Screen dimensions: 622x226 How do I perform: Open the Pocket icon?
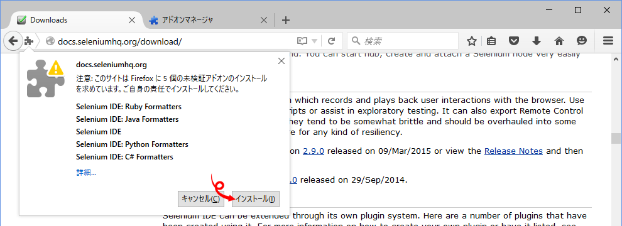tap(514, 41)
